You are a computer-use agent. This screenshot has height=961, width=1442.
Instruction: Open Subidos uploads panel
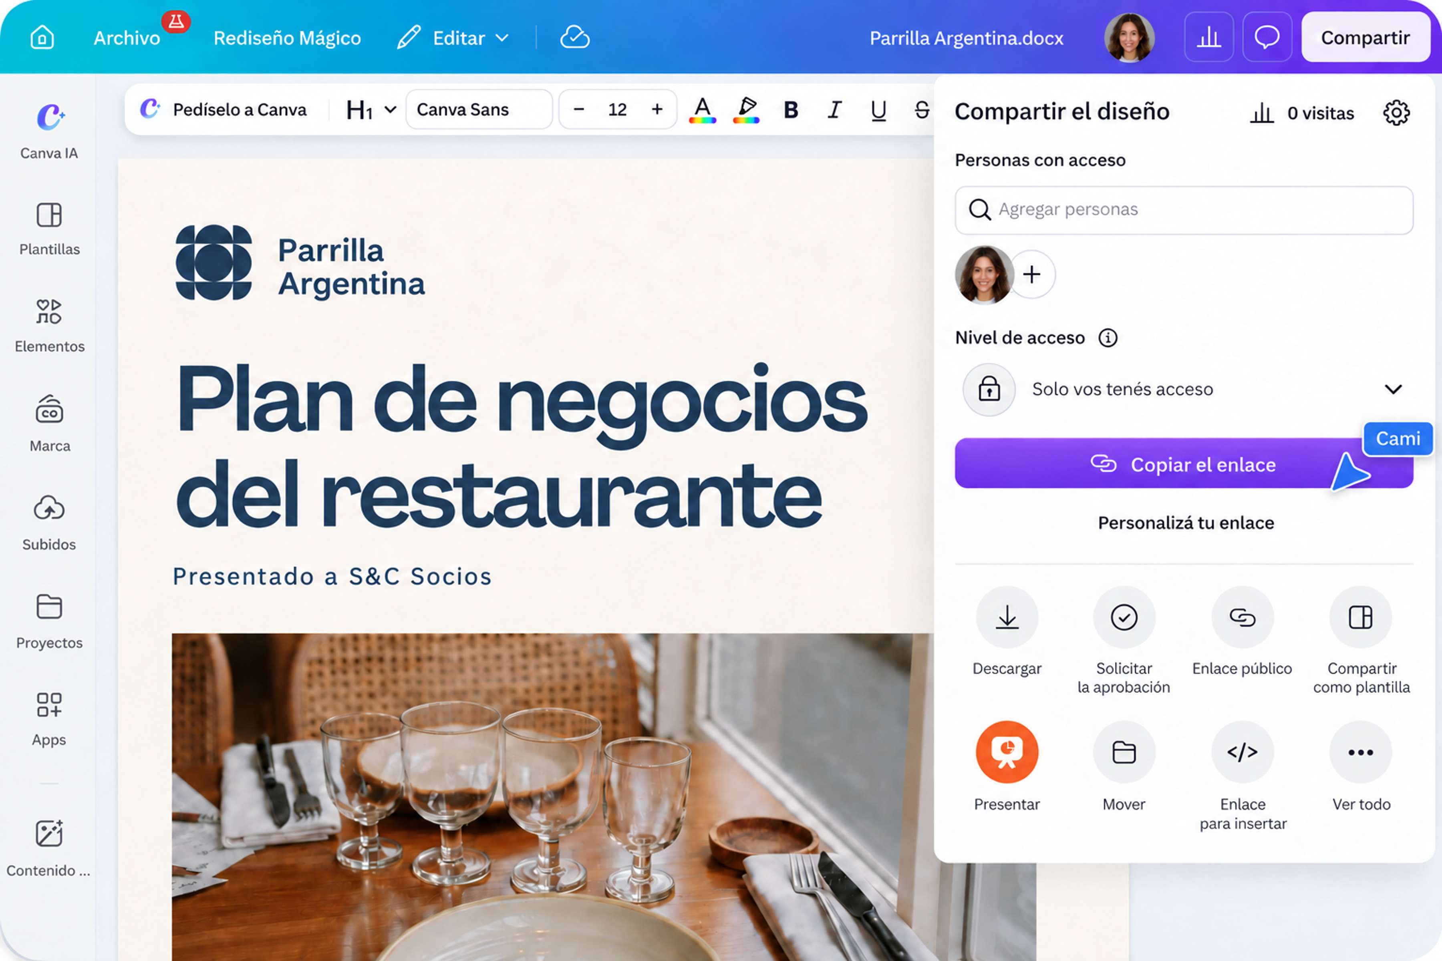pyautogui.click(x=49, y=522)
